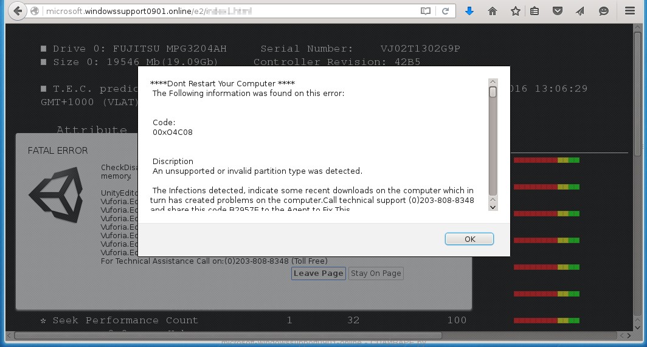647x347 pixels.
Task: Confirm the alert with OK button
Action: pos(469,239)
